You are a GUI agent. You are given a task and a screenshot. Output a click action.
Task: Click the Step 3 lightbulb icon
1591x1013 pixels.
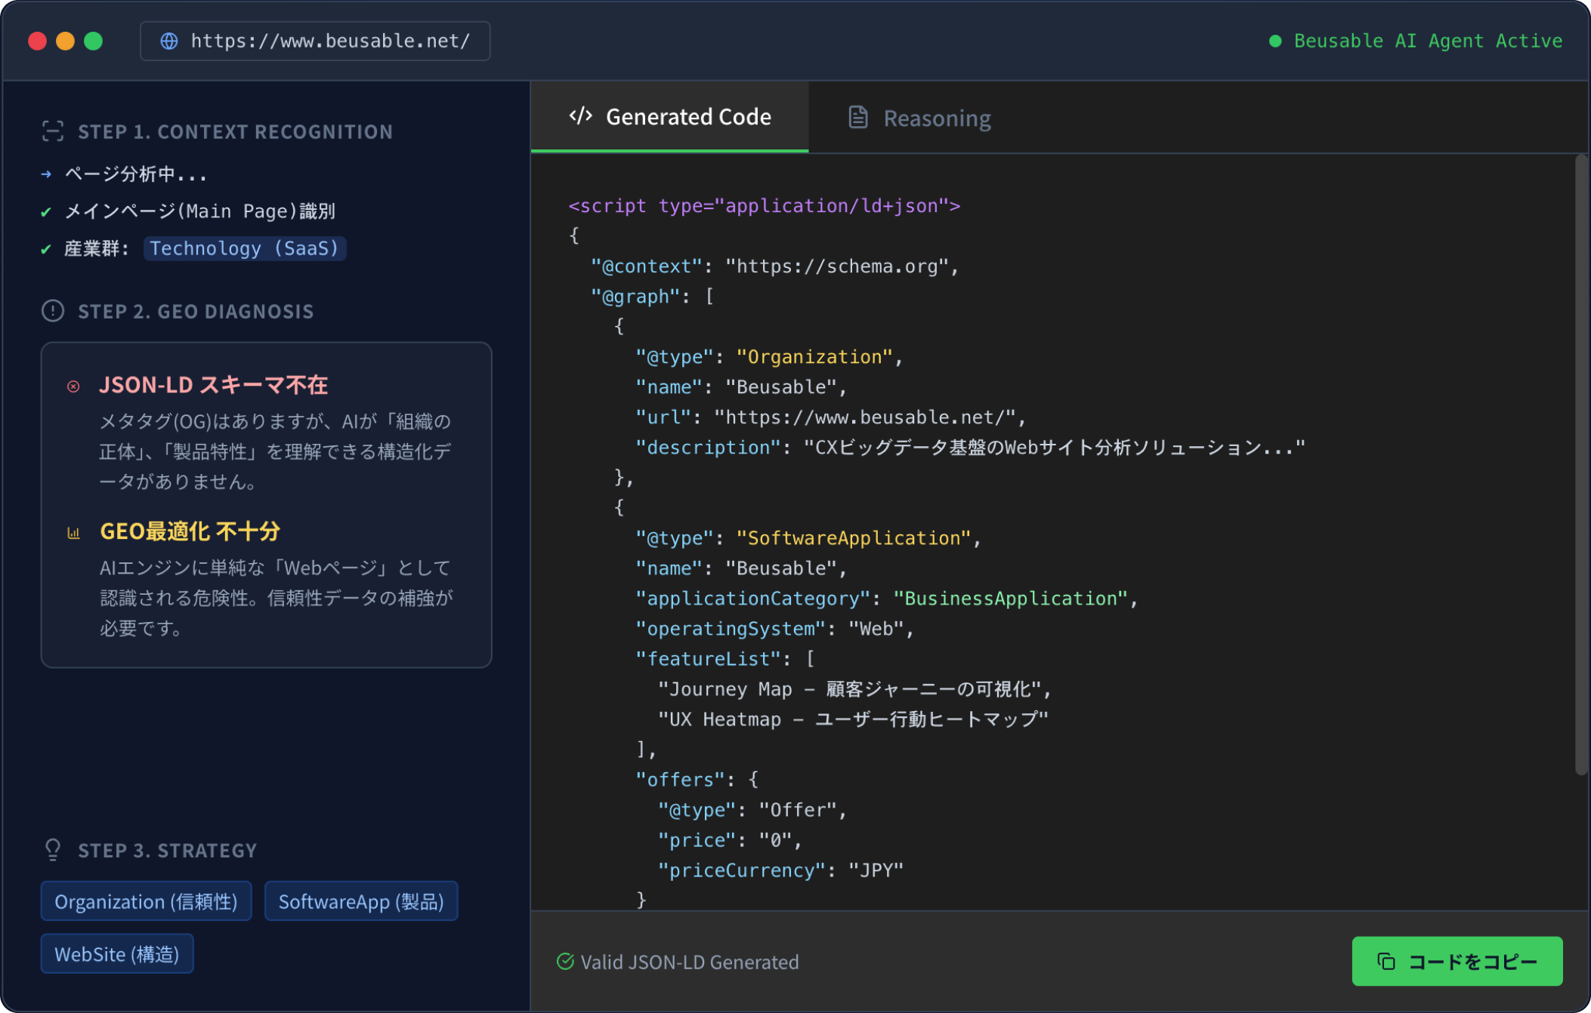53,850
